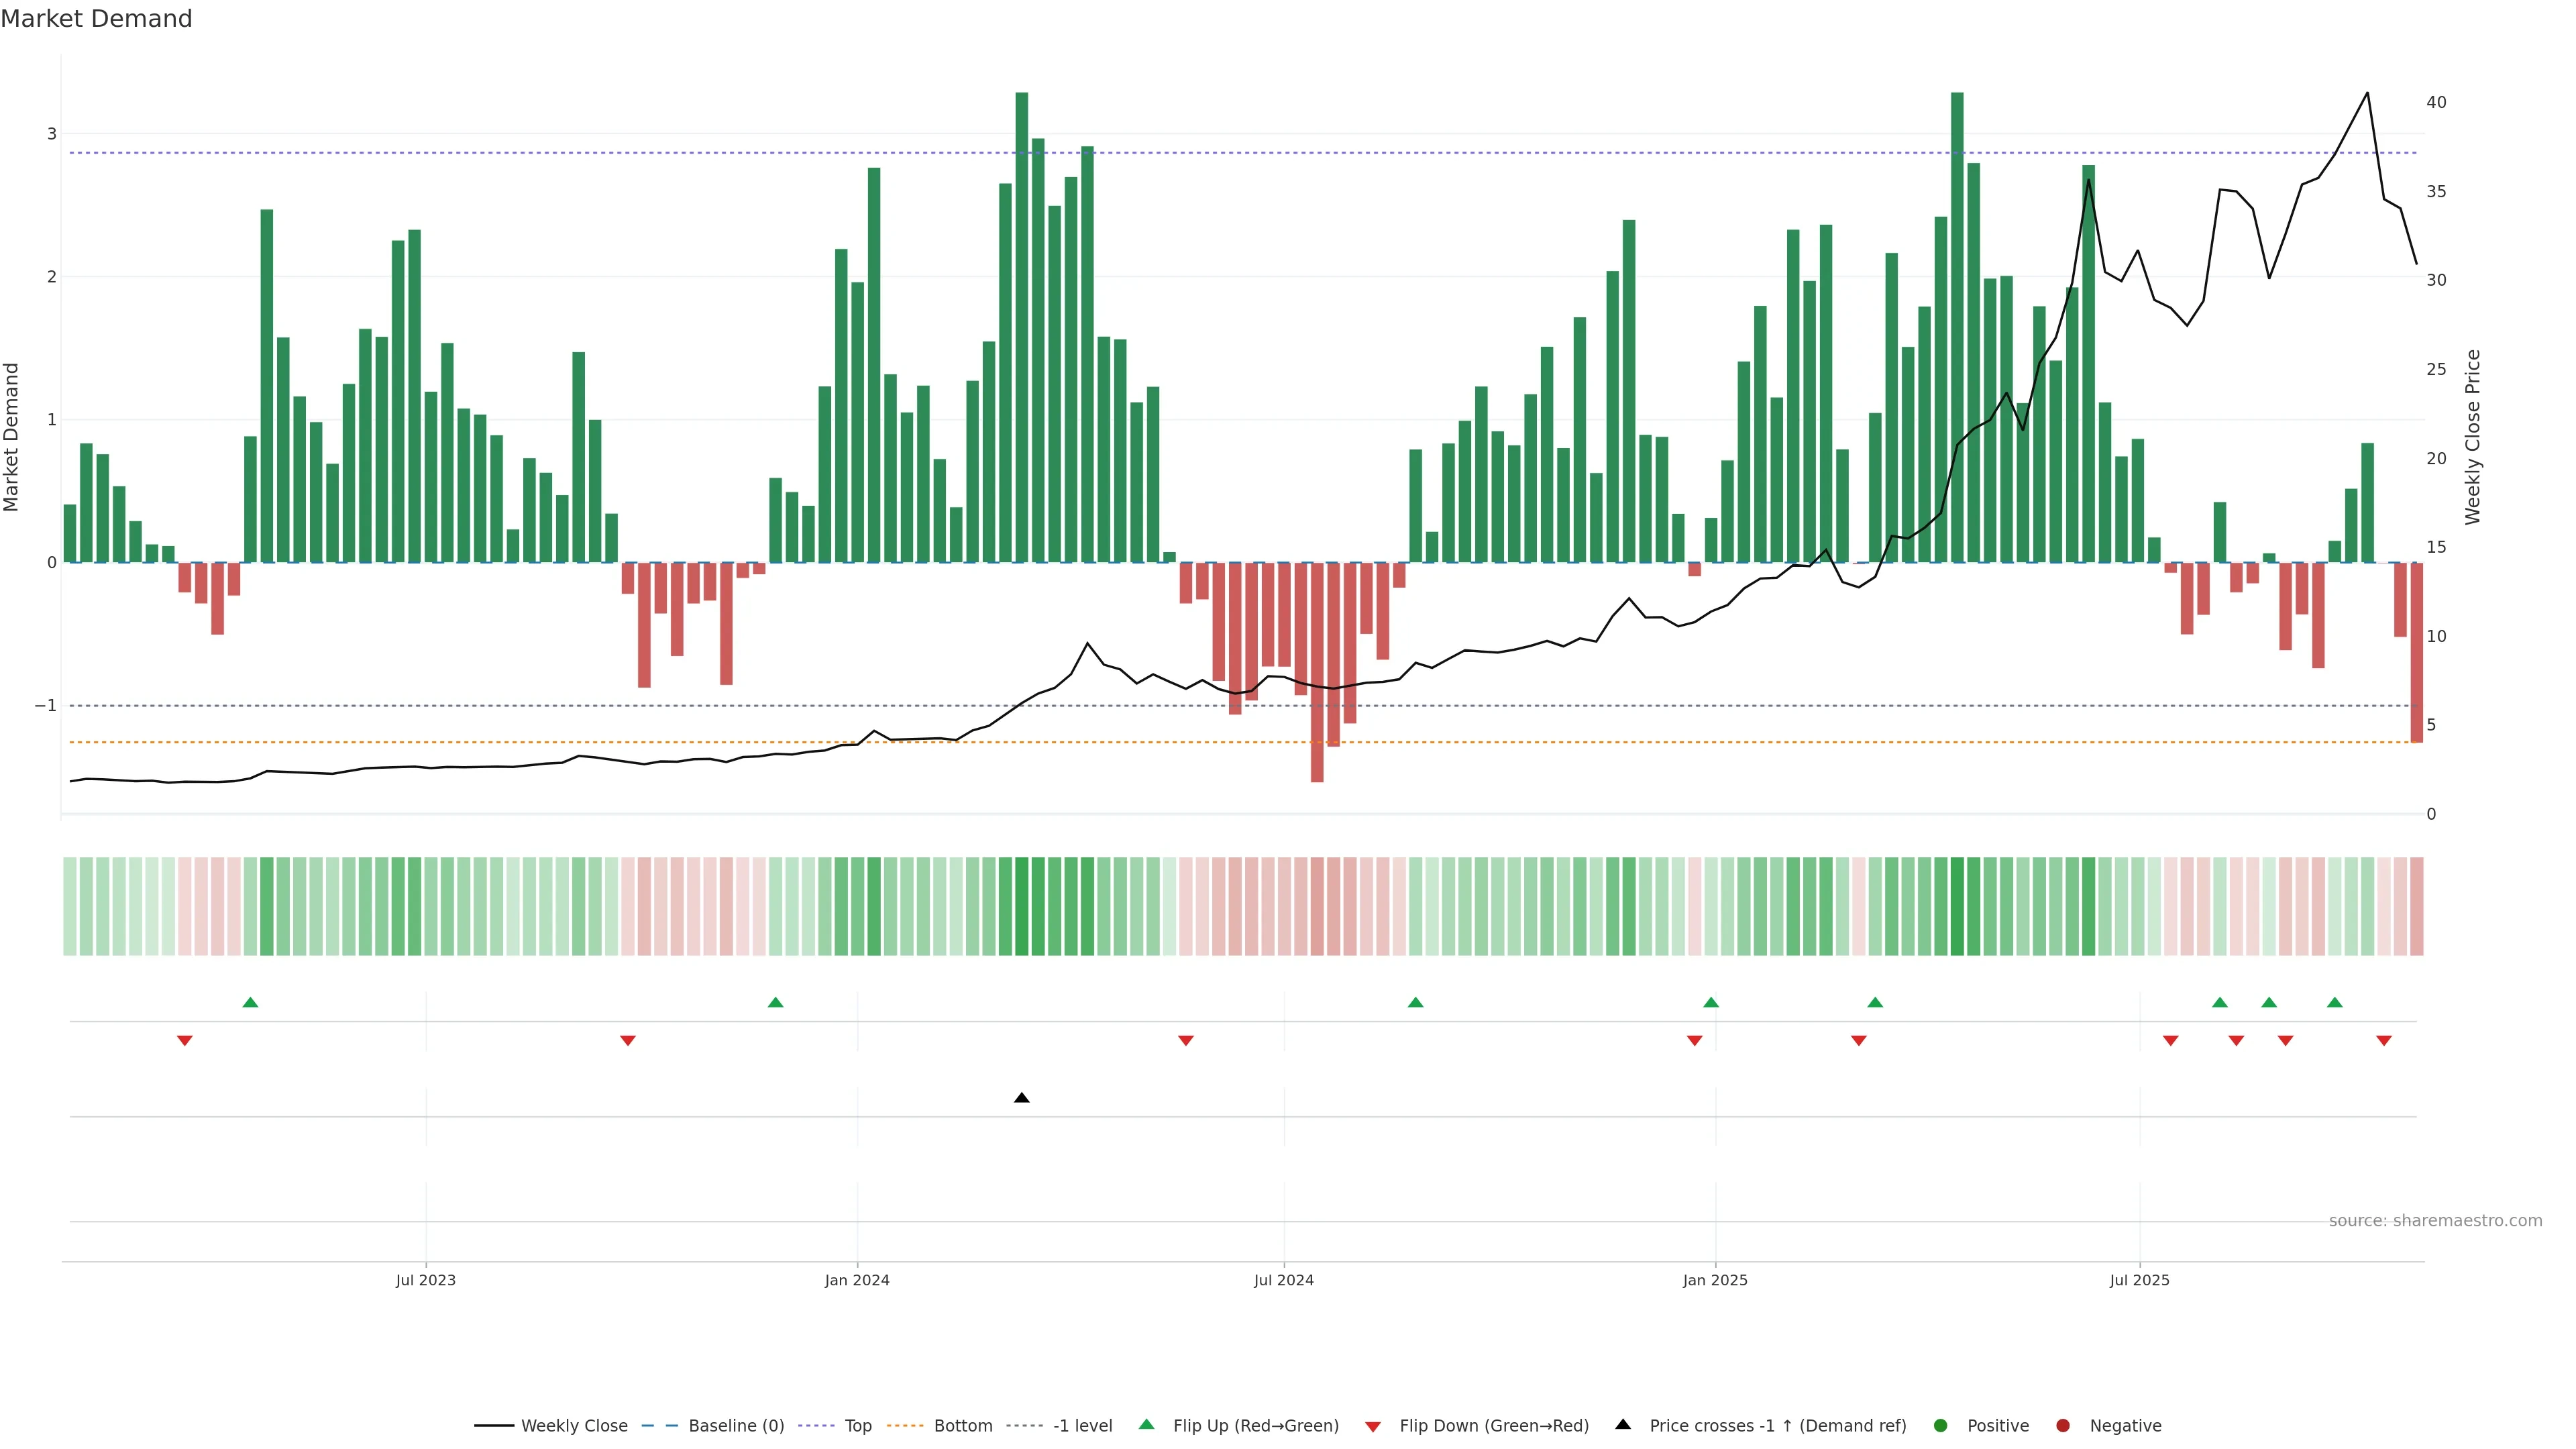Click the Jan 2025 x-axis label
The image size is (2576, 1449).
1715,1280
